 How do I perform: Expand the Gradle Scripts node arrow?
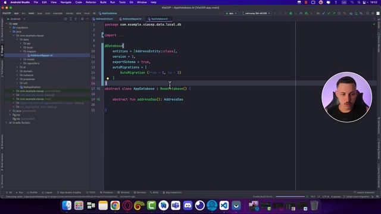[x=7, y=123]
